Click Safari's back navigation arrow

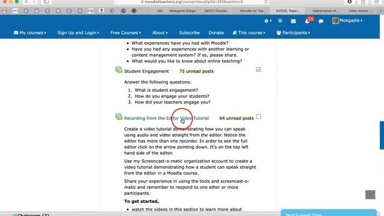[x=26, y=2]
